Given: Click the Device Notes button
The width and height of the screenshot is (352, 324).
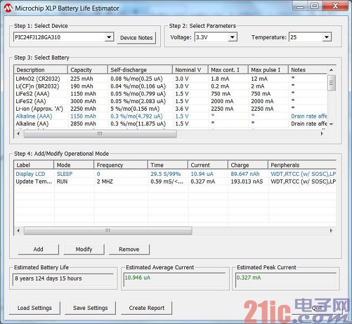Looking at the screenshot, I should (136, 37).
